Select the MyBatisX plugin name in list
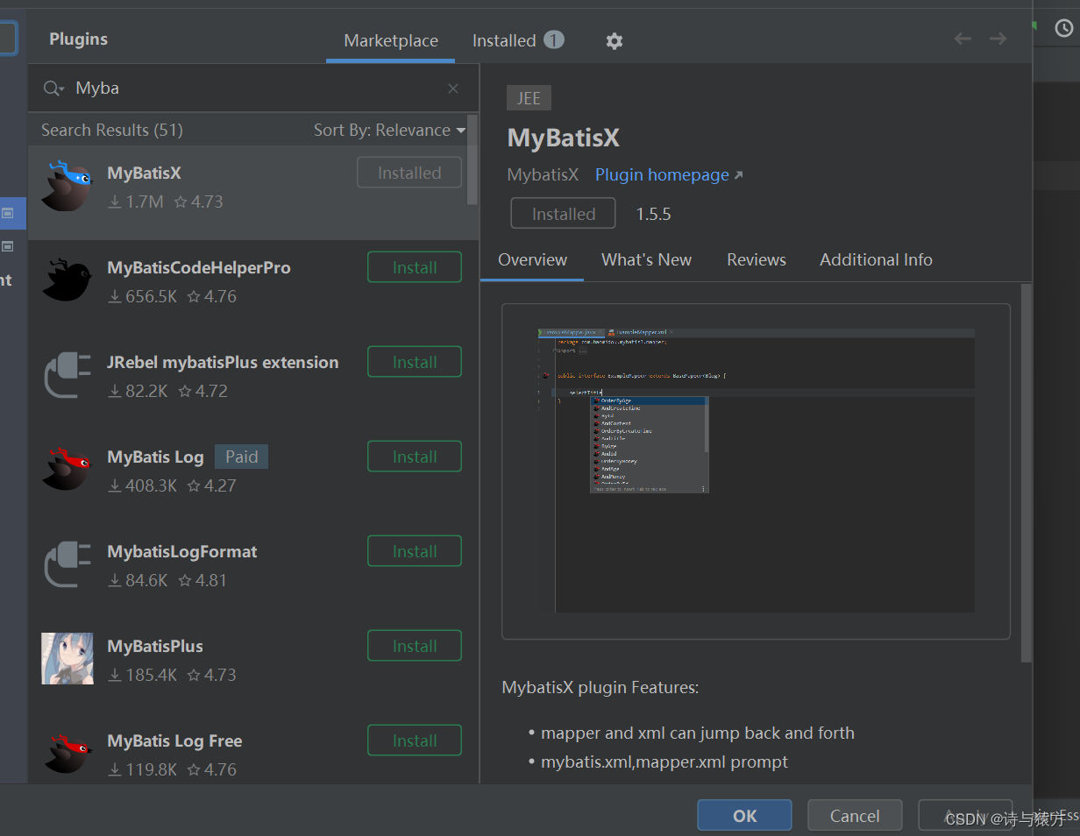The height and width of the screenshot is (836, 1080). pos(144,173)
